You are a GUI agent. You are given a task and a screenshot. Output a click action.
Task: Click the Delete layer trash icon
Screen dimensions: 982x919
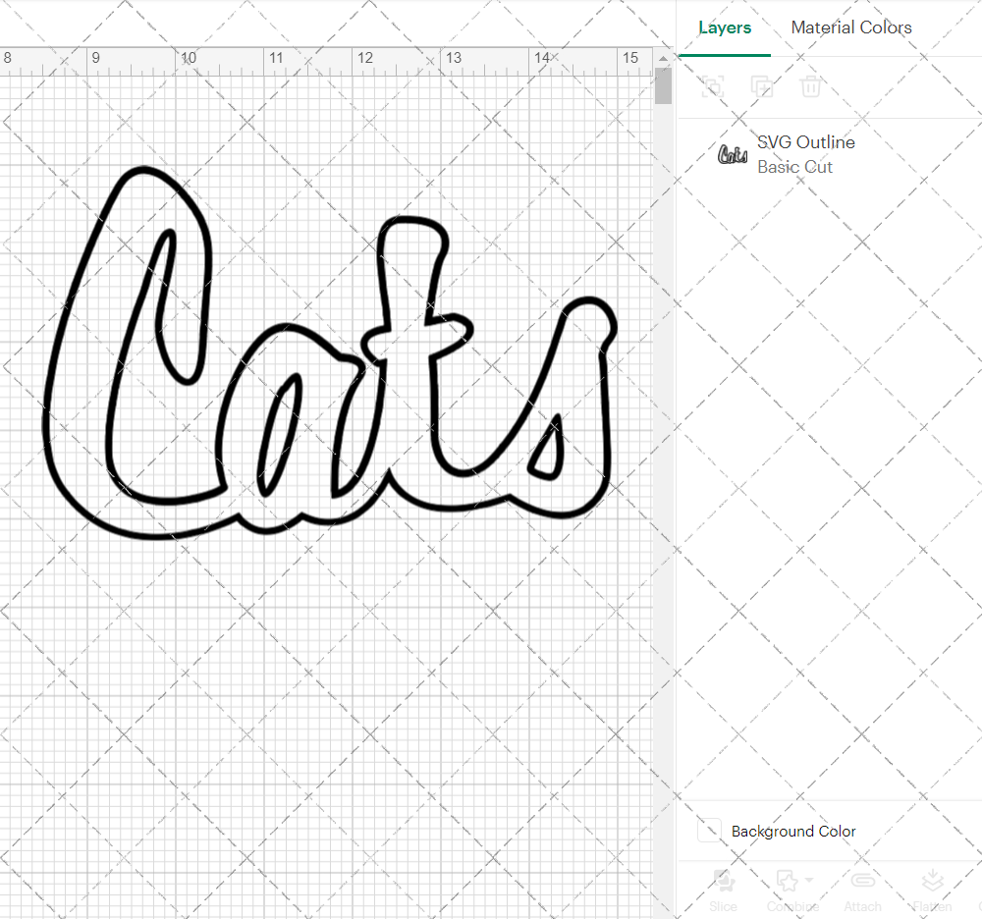810,86
